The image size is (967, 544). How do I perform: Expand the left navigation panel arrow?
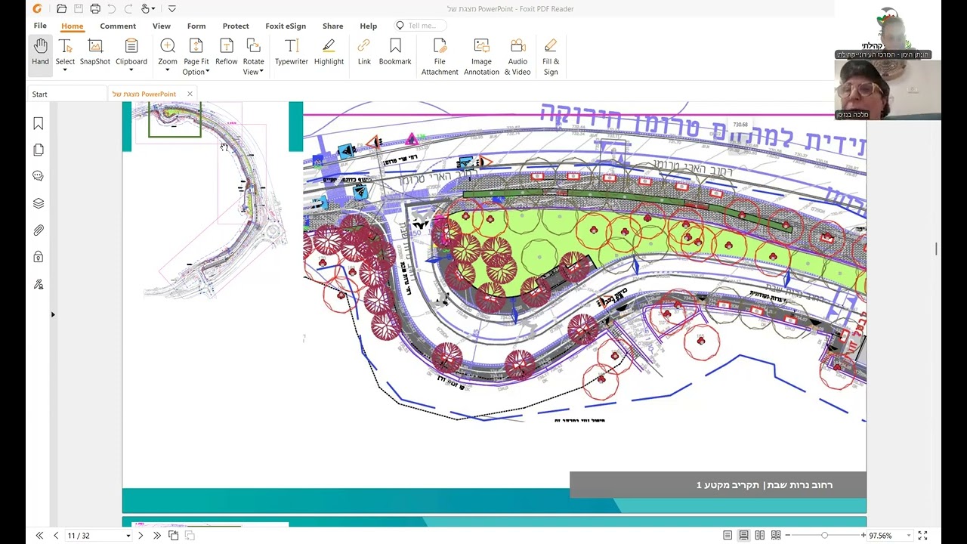pyautogui.click(x=53, y=314)
